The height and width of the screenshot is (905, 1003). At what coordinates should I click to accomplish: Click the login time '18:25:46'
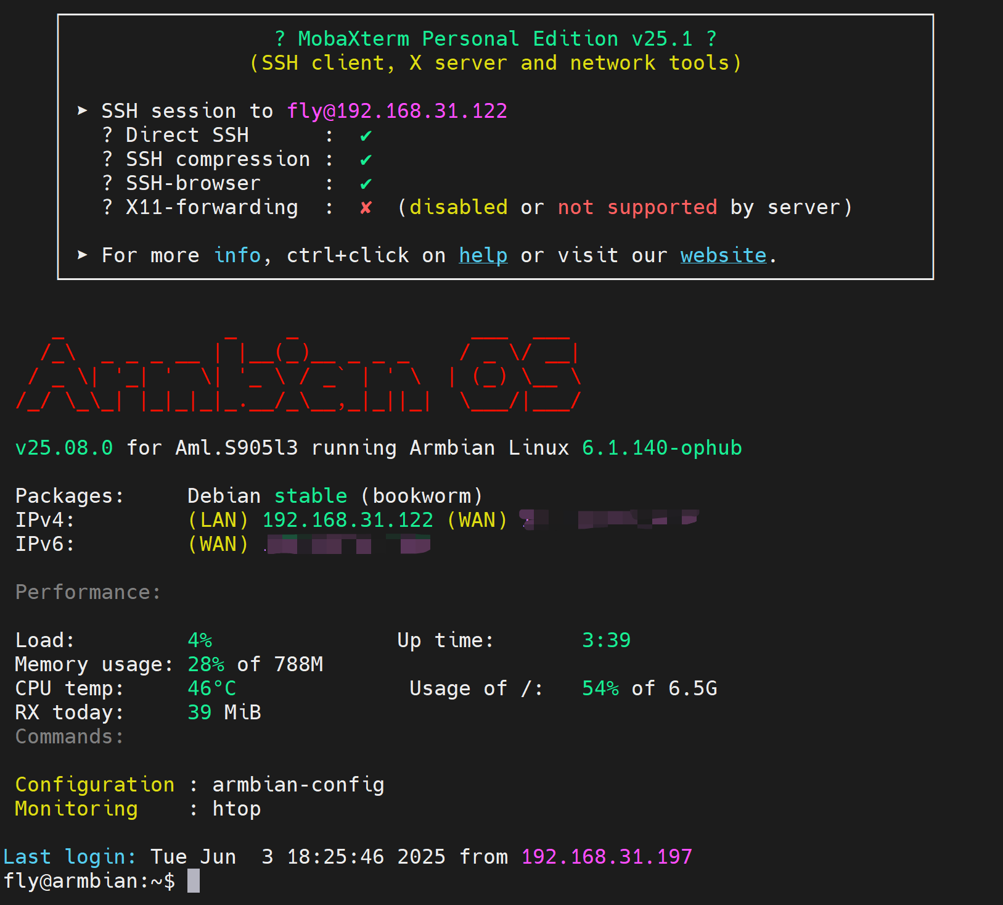335,857
